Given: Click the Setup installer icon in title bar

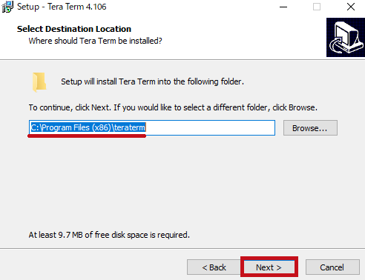Looking at the screenshot, I should [7, 7].
